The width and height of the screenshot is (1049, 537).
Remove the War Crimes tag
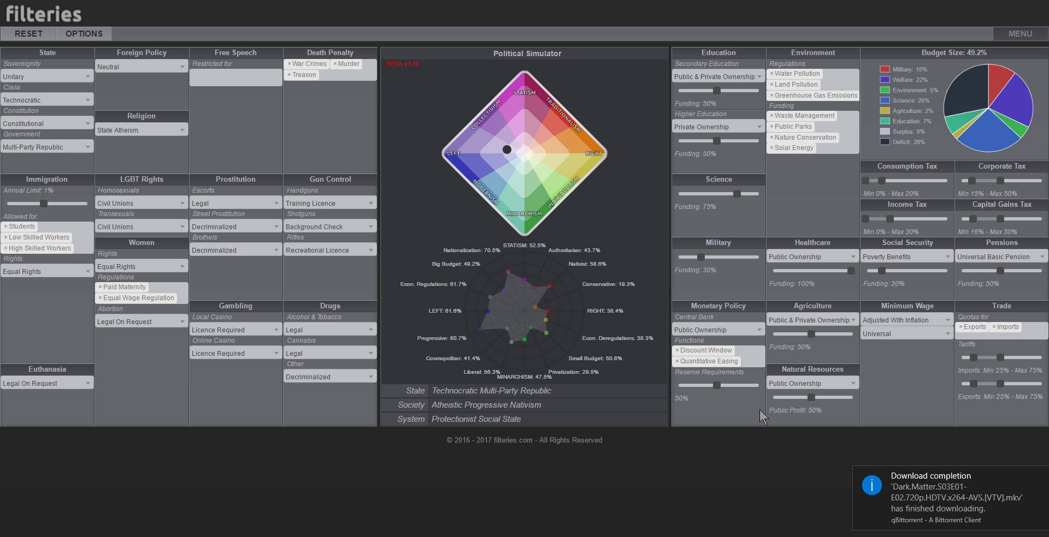(x=289, y=64)
